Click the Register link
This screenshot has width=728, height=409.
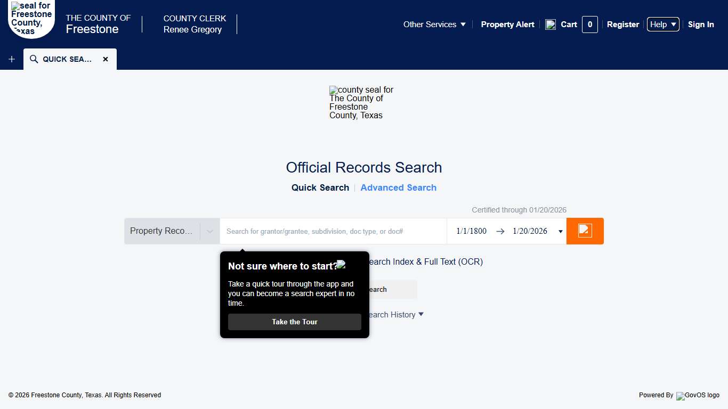point(622,24)
